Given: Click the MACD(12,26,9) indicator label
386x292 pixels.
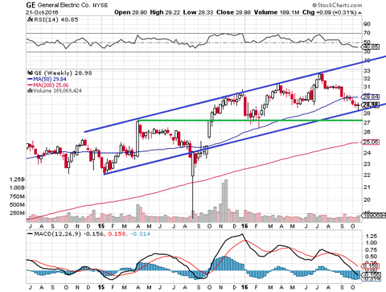Looking at the screenshot, I should pyautogui.click(x=57, y=234).
